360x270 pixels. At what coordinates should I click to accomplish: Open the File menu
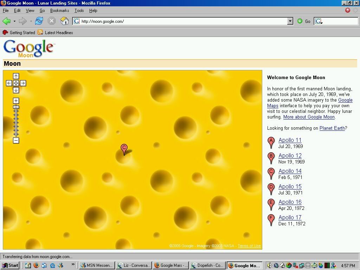pyautogui.click(x=6, y=11)
